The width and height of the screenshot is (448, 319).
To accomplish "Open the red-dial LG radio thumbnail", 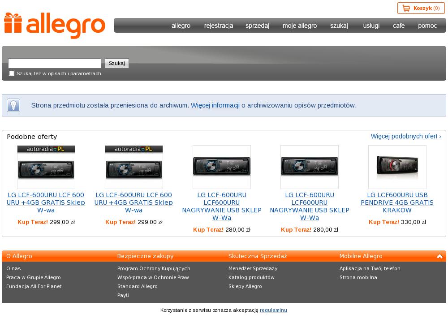I will tap(397, 167).
